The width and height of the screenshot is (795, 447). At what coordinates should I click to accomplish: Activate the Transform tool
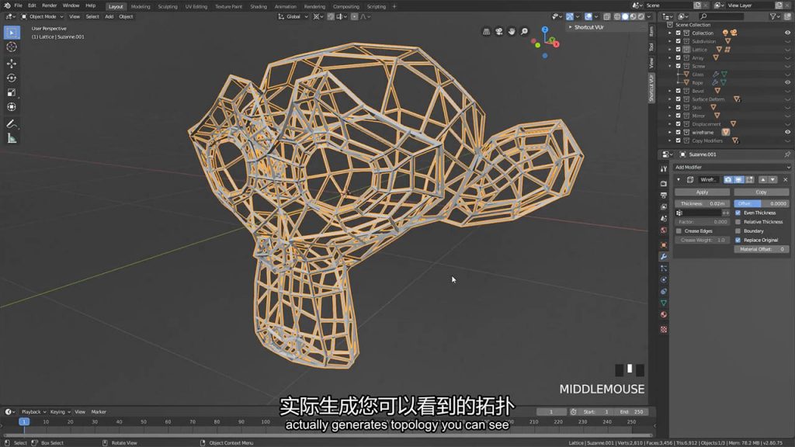click(x=11, y=107)
